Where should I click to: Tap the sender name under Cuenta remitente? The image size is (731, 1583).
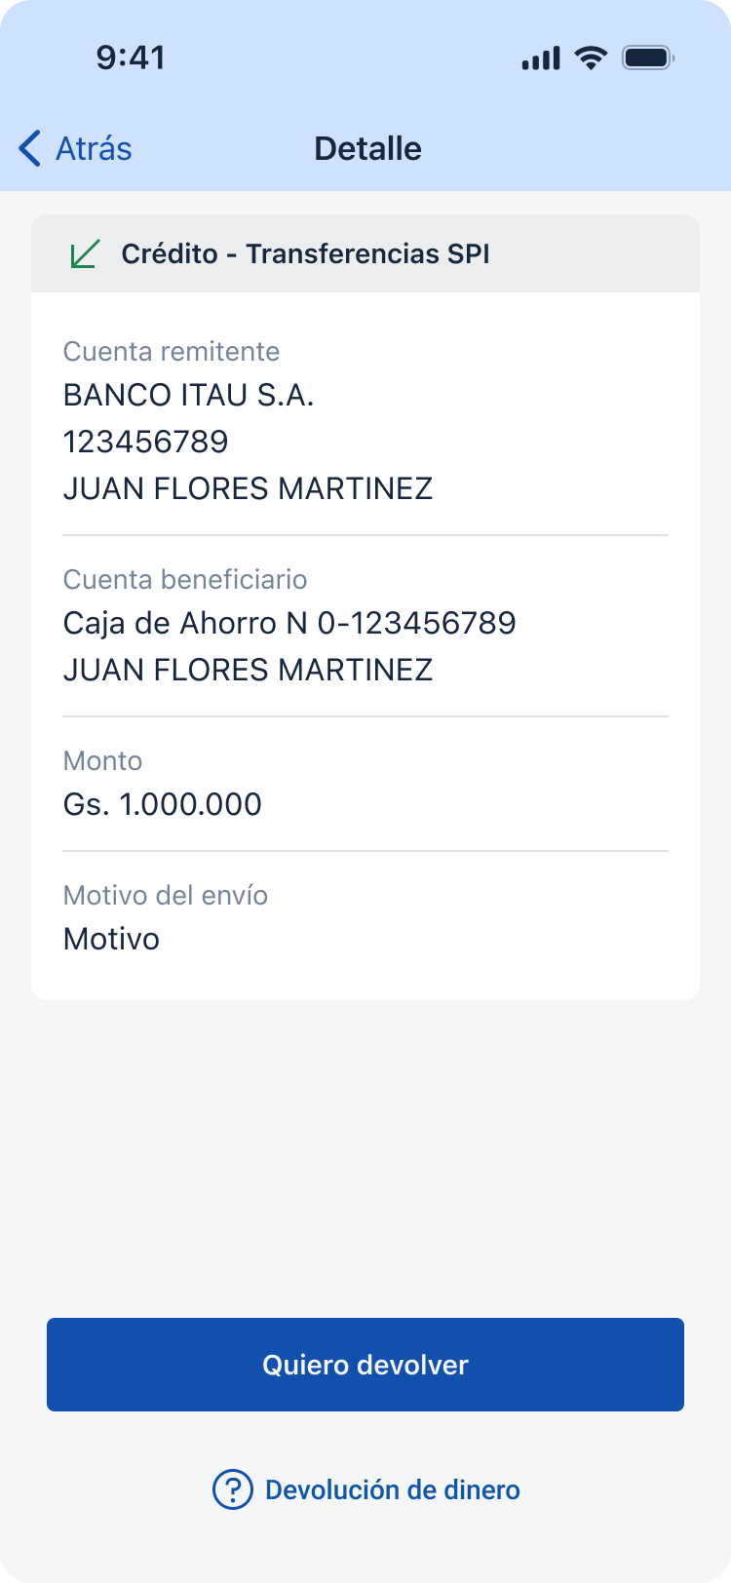(x=248, y=488)
